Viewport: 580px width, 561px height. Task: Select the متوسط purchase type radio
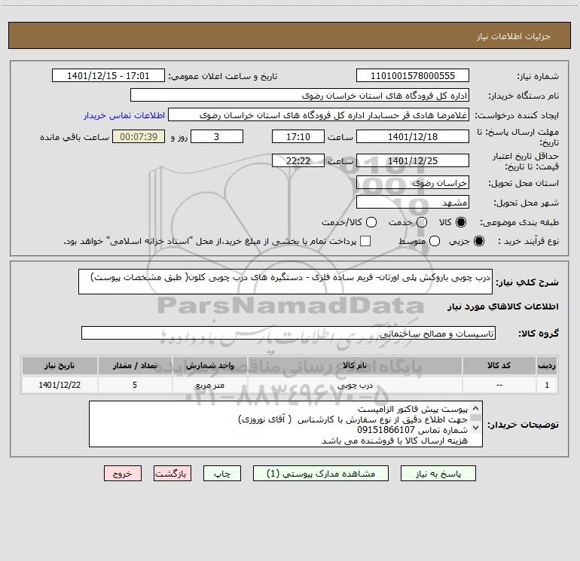[x=435, y=242]
